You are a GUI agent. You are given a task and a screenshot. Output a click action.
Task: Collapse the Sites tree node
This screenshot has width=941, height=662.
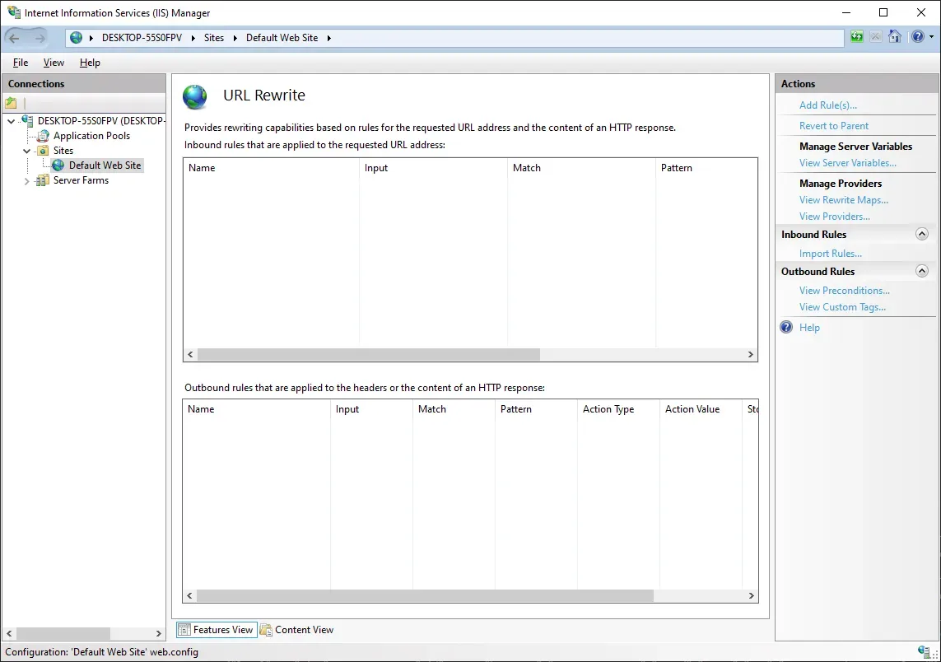pos(26,150)
